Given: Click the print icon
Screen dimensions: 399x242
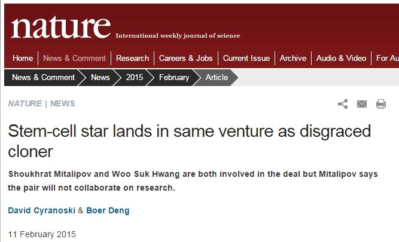Looking at the screenshot, I should click(380, 104).
